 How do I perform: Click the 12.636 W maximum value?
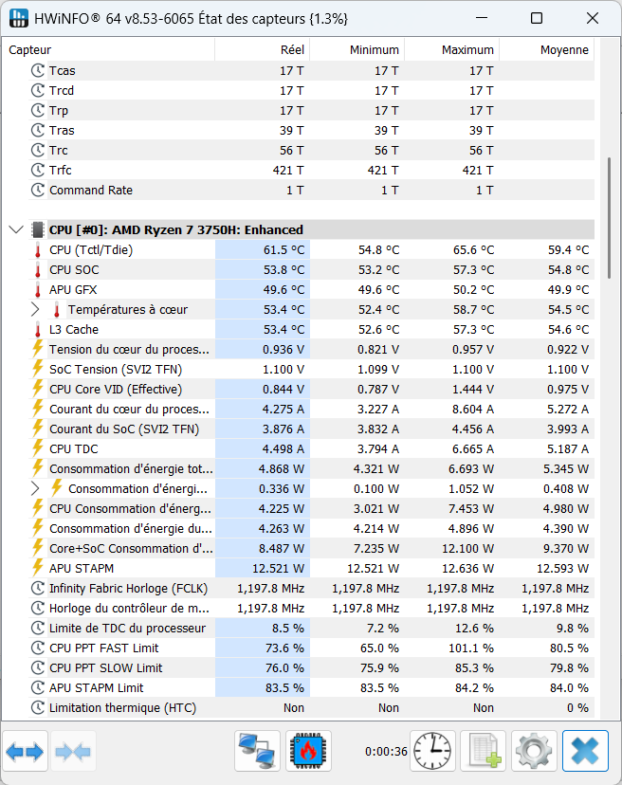coord(467,568)
